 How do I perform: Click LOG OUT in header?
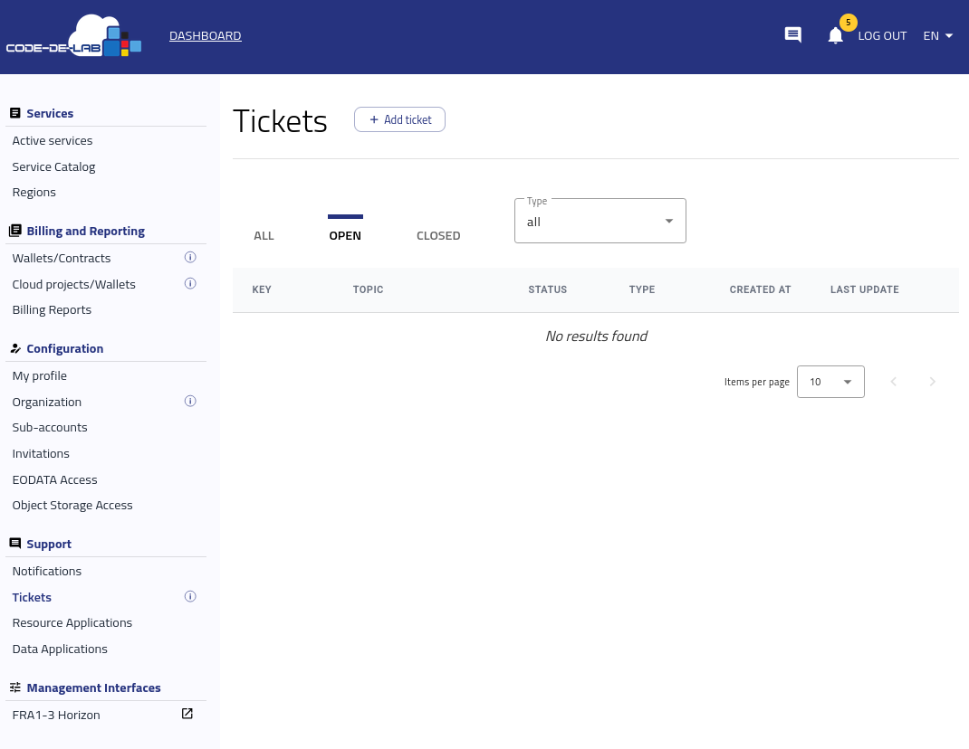pyautogui.click(x=882, y=36)
